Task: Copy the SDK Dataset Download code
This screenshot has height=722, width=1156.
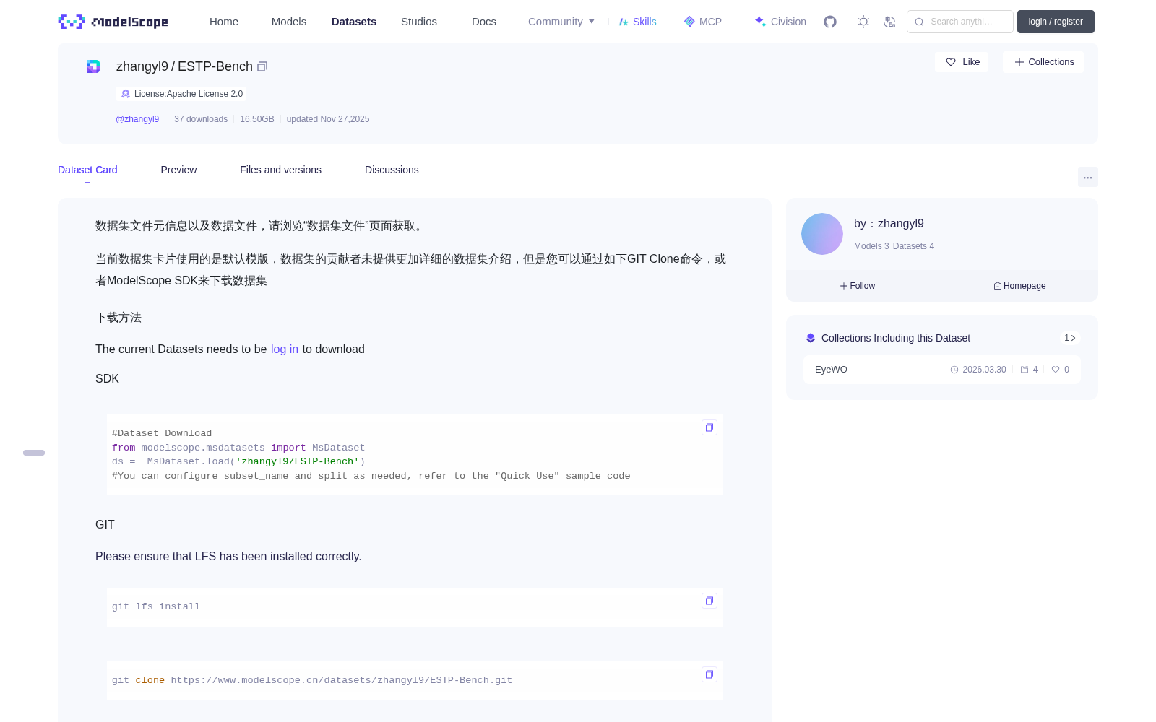Action: click(709, 427)
